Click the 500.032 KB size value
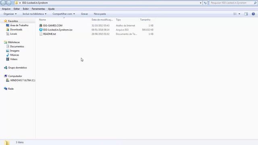The width and height of the screenshot is (258, 145). point(148,30)
